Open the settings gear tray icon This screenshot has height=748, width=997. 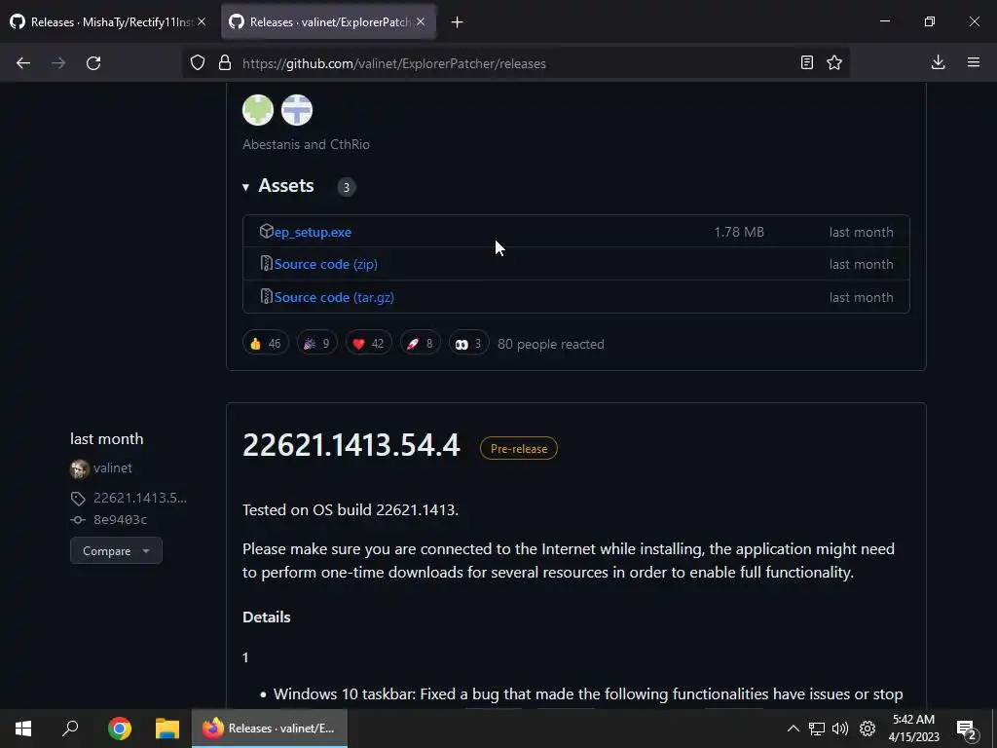point(868,729)
